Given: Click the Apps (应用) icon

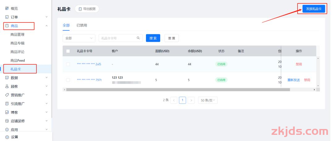Looking at the screenshot, I should pyautogui.click(x=7, y=130).
